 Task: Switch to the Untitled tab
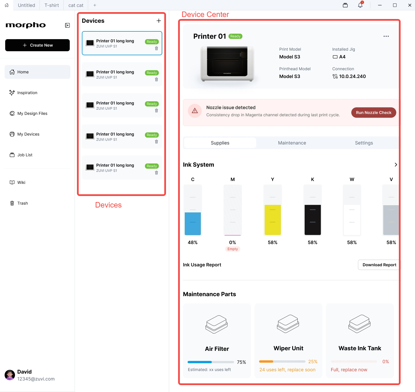[x=27, y=5]
